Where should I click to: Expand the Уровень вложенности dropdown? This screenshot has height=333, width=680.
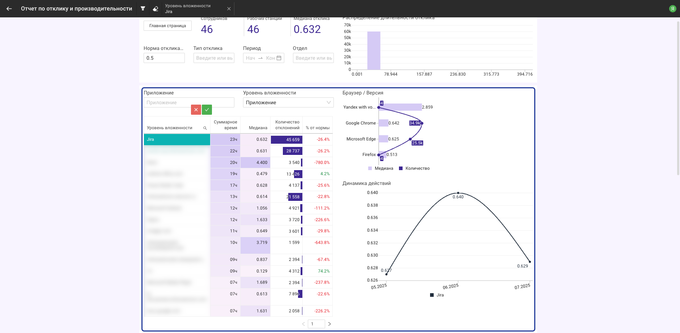click(288, 103)
